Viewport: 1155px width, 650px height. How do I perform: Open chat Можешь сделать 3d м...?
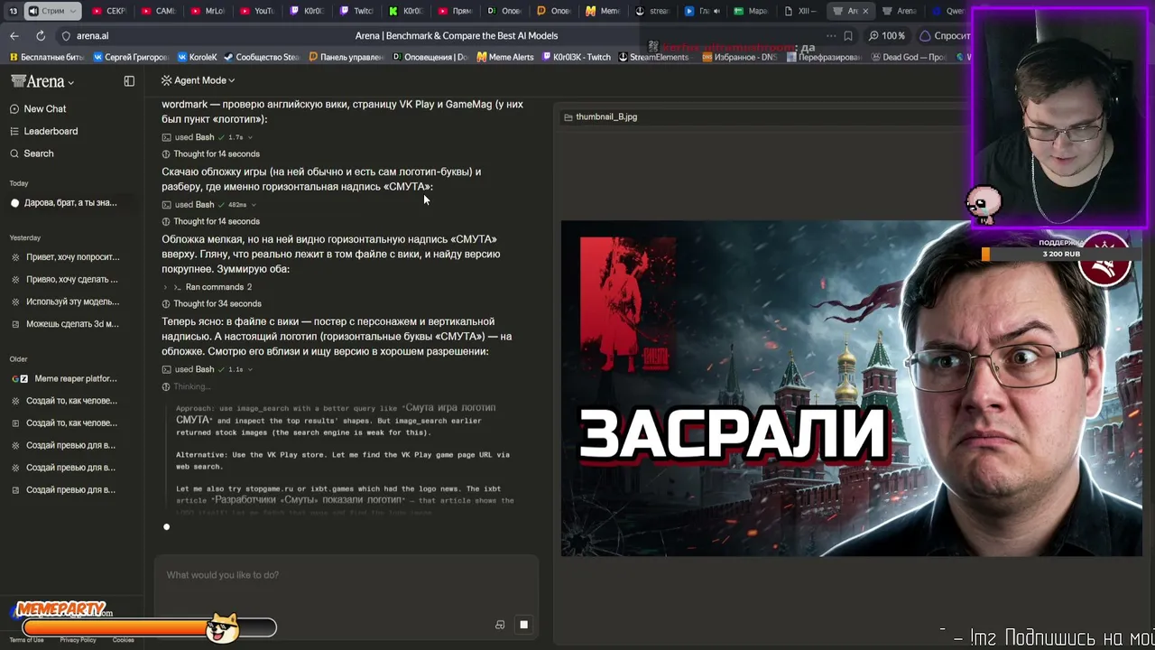click(72, 325)
